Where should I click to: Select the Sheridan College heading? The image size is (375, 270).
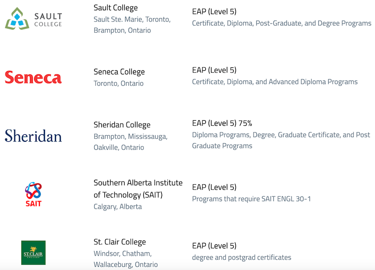pos(122,124)
